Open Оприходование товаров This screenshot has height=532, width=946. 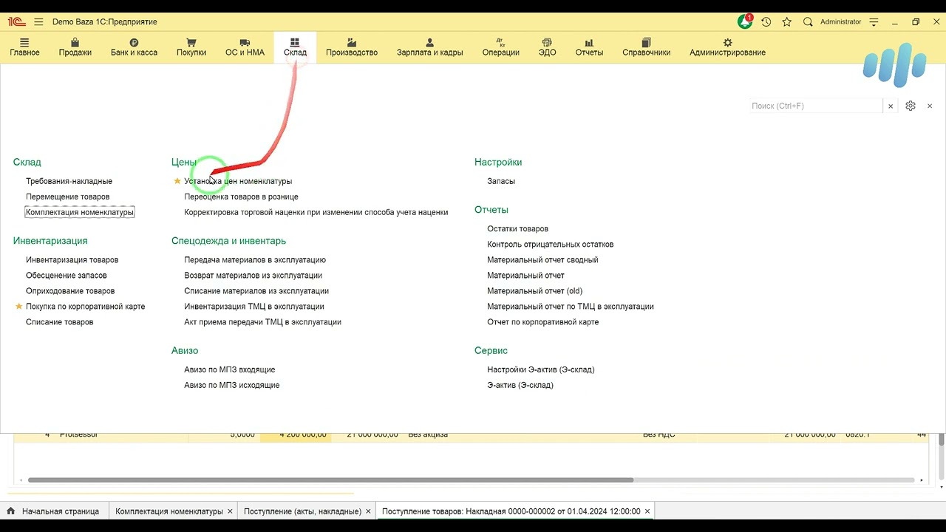70,291
